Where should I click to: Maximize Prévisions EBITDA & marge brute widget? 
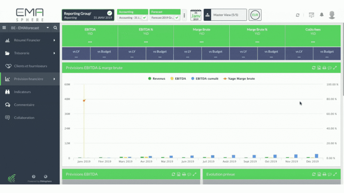pyautogui.click(x=335, y=68)
